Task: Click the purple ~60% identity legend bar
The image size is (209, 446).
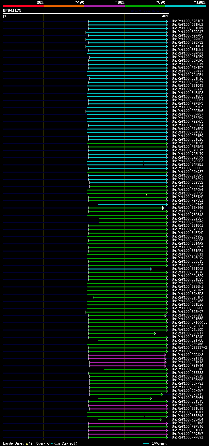Action: (x=104, y=6)
